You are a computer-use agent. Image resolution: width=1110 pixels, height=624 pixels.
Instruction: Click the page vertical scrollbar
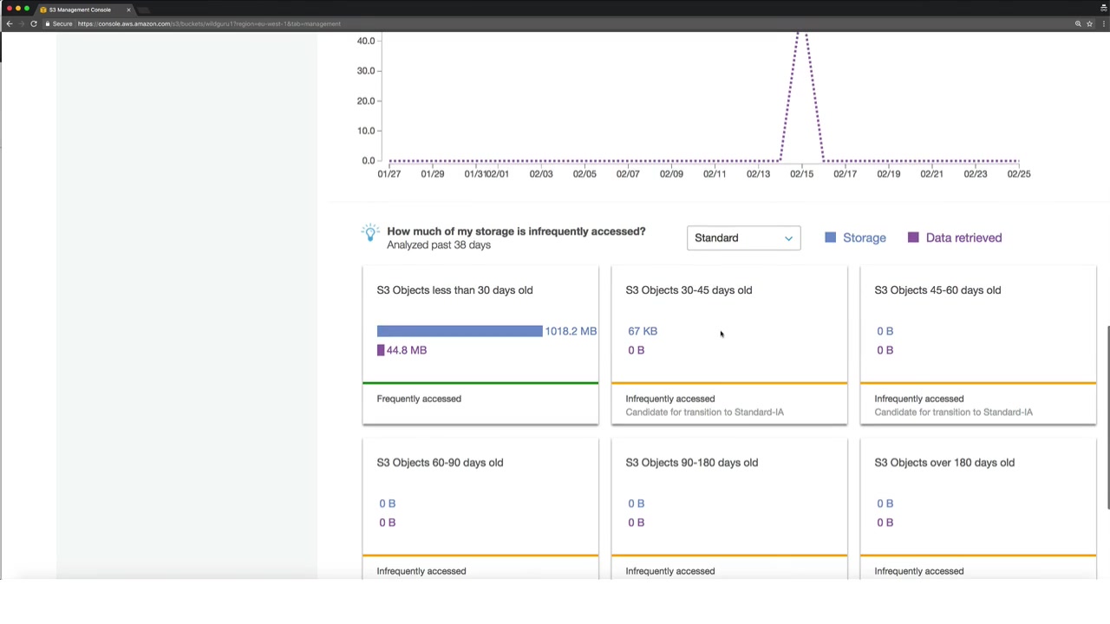[1107, 416]
